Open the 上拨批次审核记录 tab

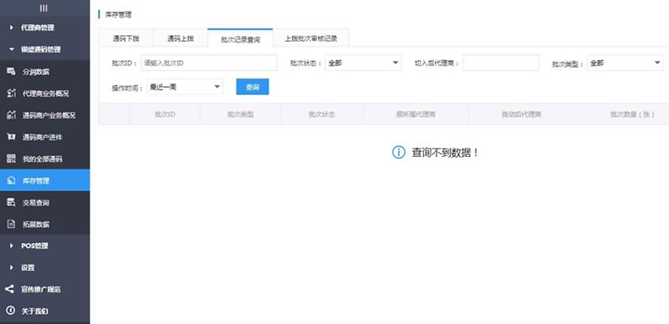(311, 38)
